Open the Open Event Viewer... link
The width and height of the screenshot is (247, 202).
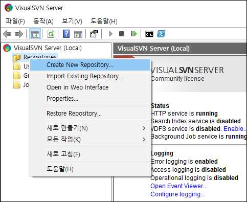click(179, 186)
